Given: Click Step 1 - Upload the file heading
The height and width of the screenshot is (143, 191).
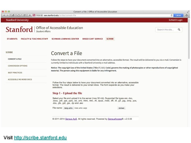Looking at the screenshot, I should (67, 93).
